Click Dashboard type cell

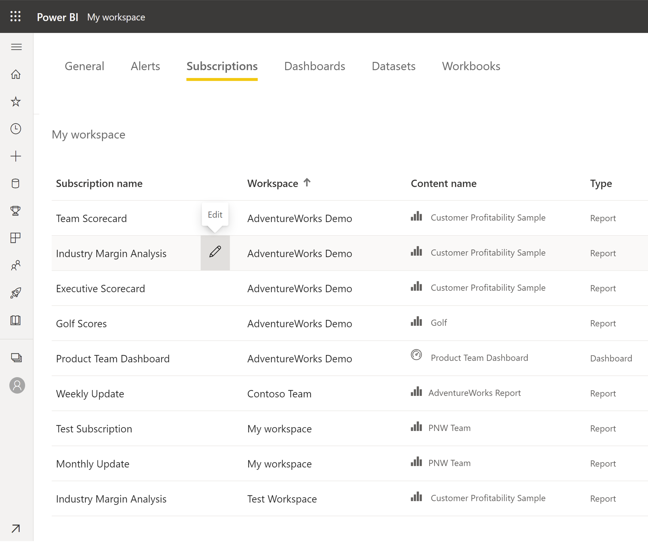click(x=611, y=359)
